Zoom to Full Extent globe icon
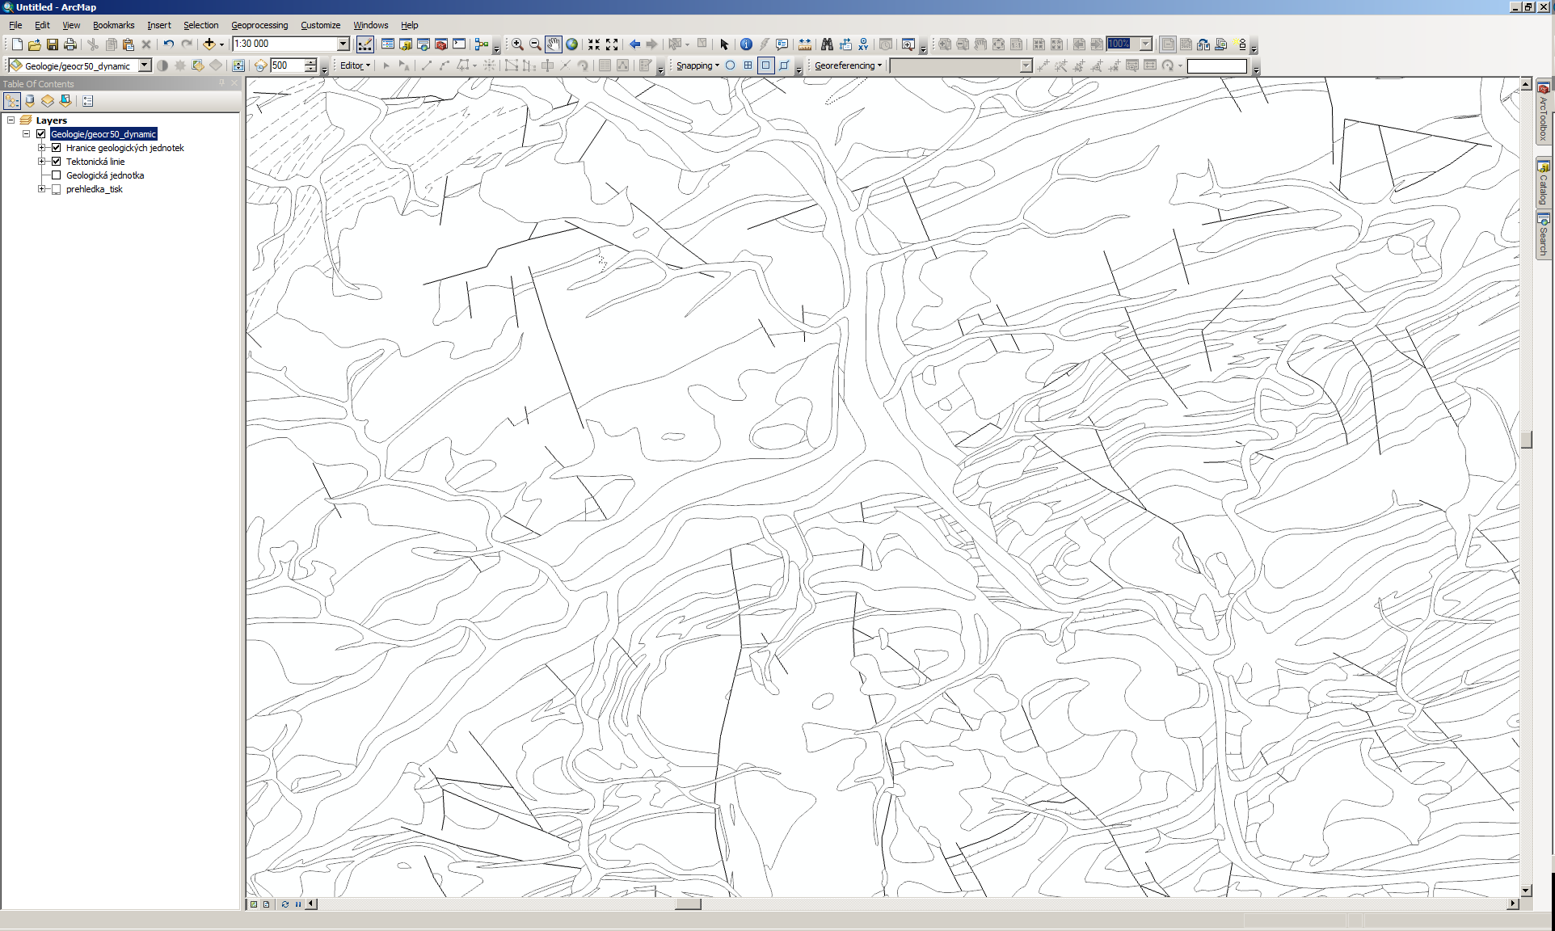The image size is (1555, 931). click(x=572, y=44)
